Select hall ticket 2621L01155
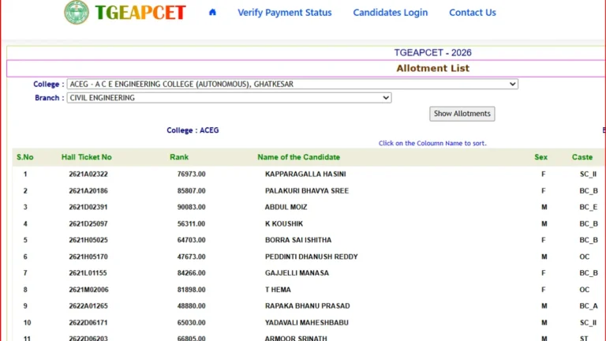The height and width of the screenshot is (341, 606). 88,272
